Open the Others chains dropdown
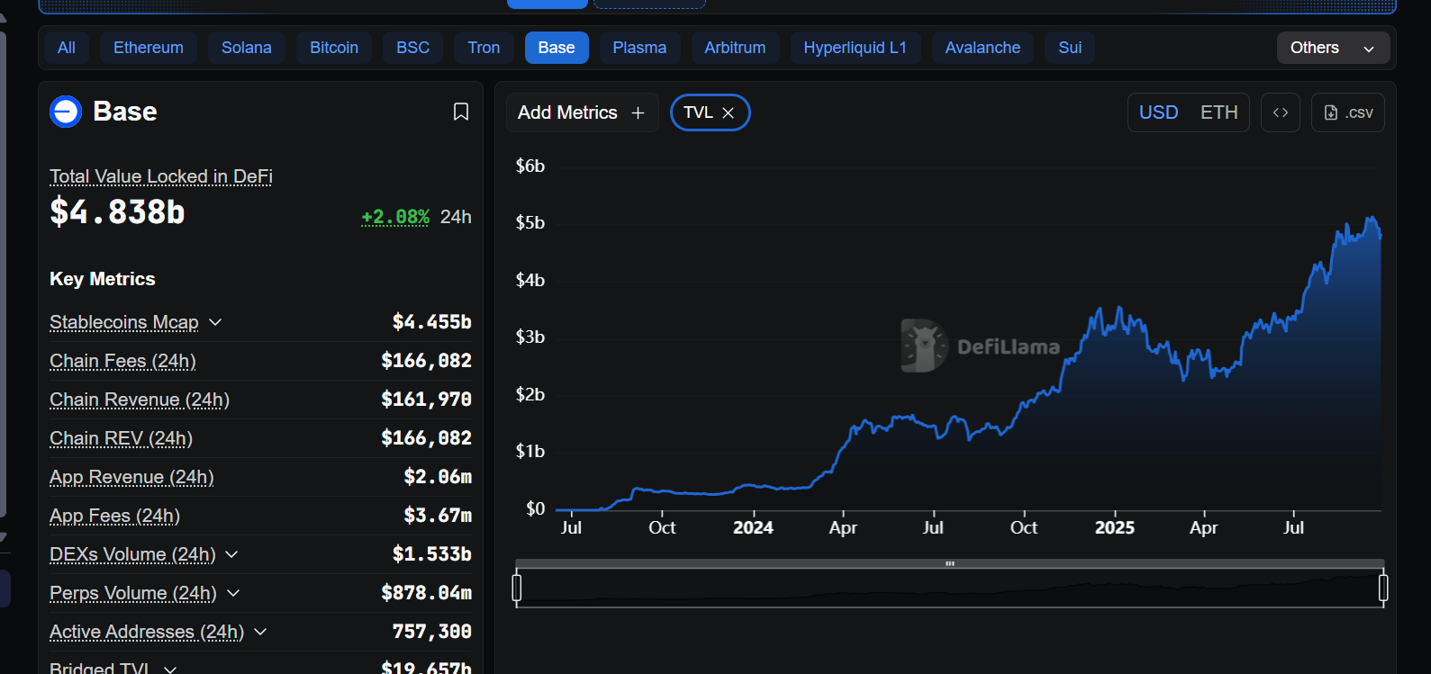This screenshot has width=1431, height=674. pyautogui.click(x=1333, y=48)
